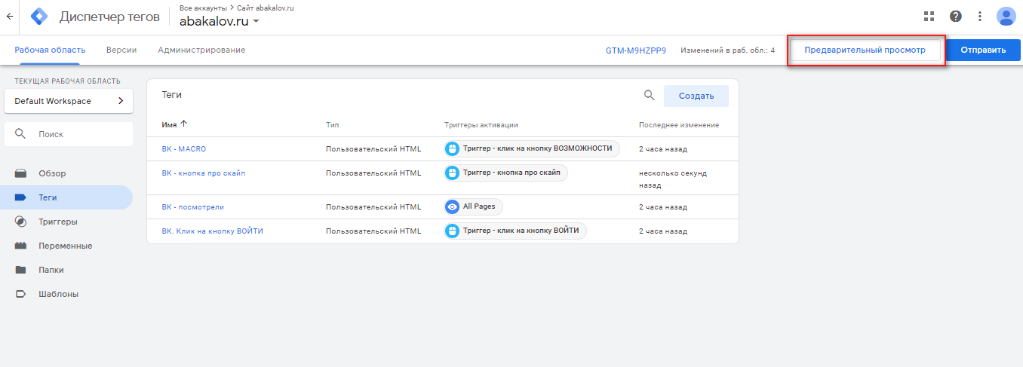Open the GTM-M9HZPP9 container ID link
Image resolution: width=1023 pixels, height=367 pixels.
coord(636,50)
